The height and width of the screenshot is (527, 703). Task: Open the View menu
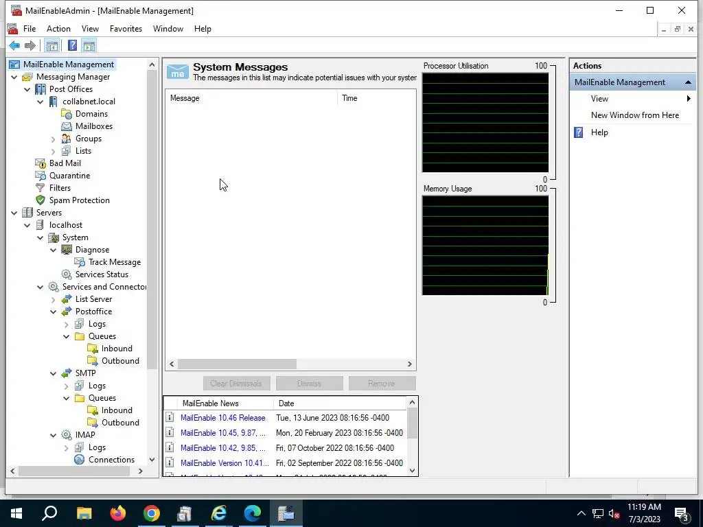[x=90, y=29]
